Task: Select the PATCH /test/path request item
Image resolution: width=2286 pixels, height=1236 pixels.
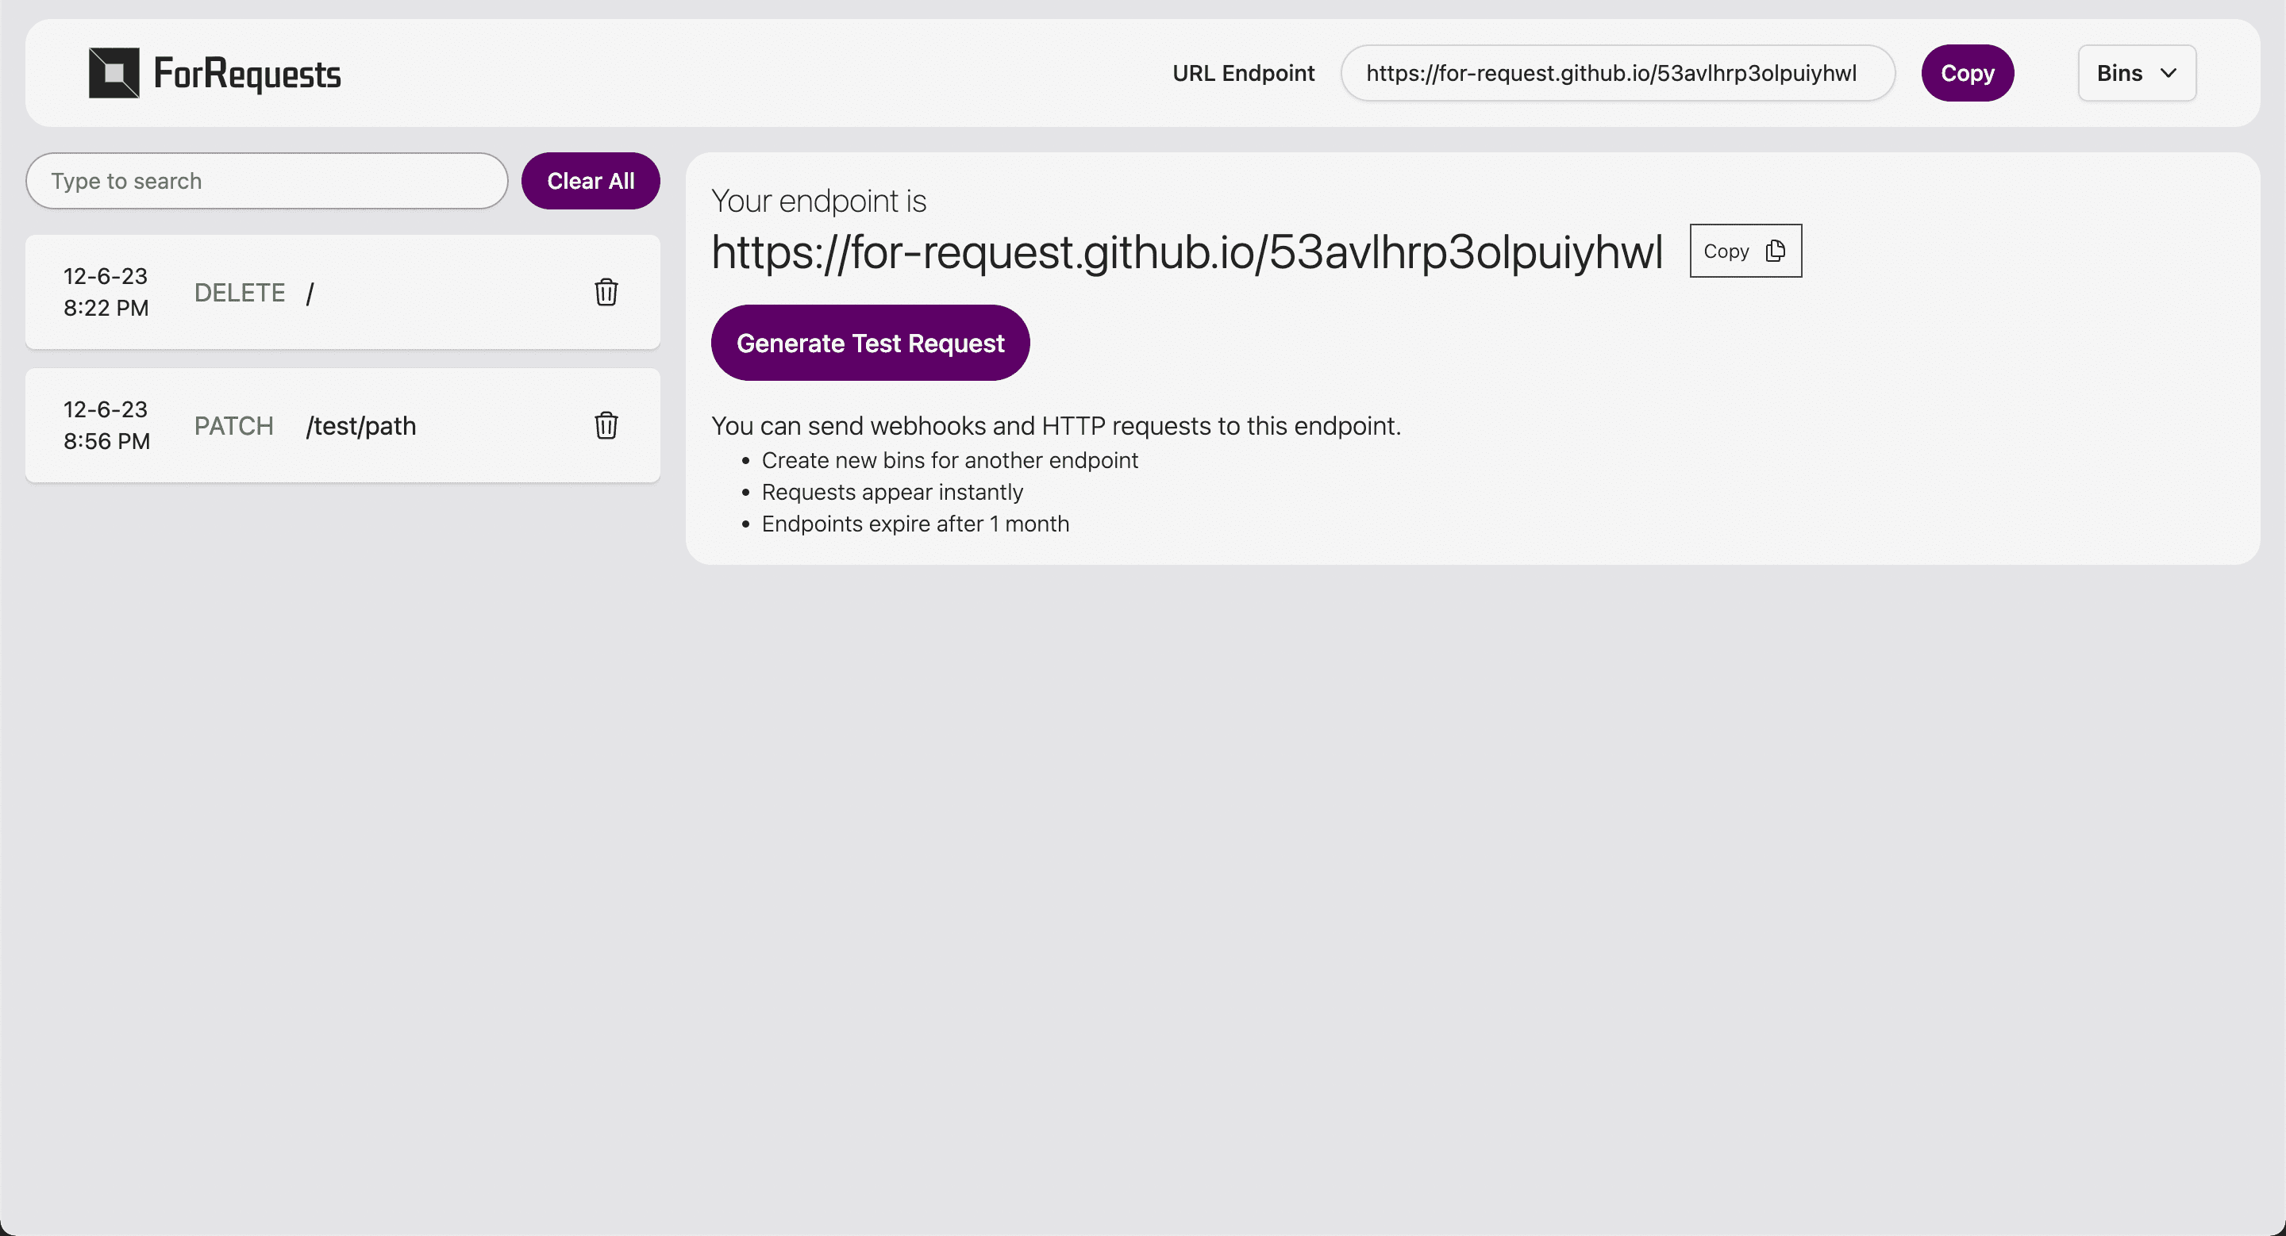Action: pos(343,424)
